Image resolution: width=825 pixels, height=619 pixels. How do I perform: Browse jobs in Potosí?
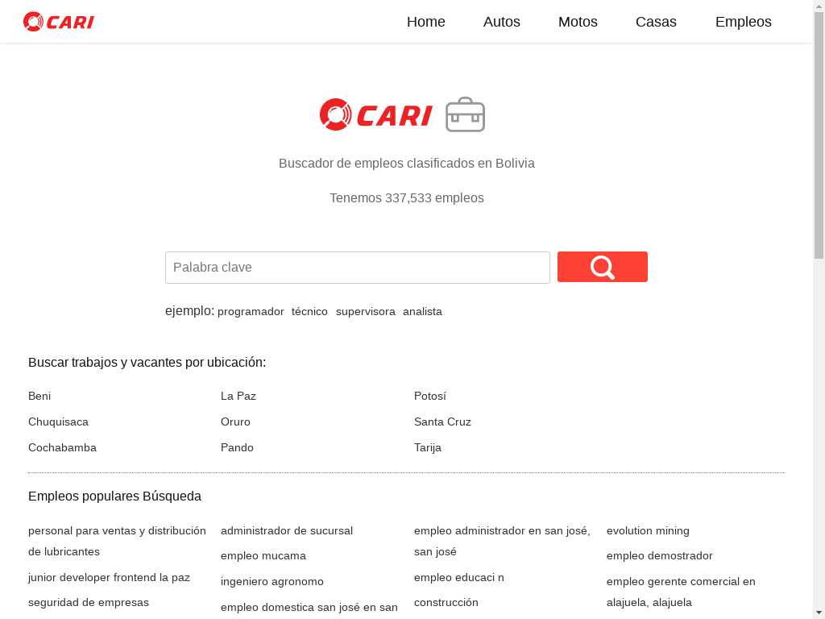click(x=430, y=396)
